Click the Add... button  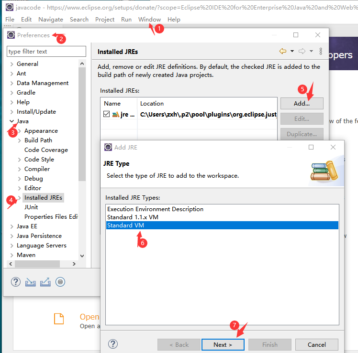pyautogui.click(x=302, y=104)
